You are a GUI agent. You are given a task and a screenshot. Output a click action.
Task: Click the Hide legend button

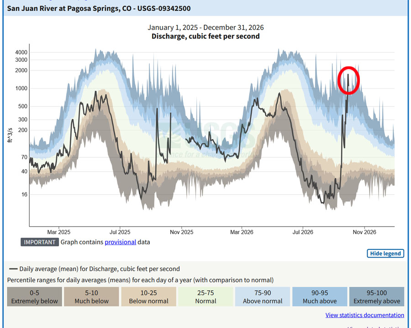click(x=385, y=253)
